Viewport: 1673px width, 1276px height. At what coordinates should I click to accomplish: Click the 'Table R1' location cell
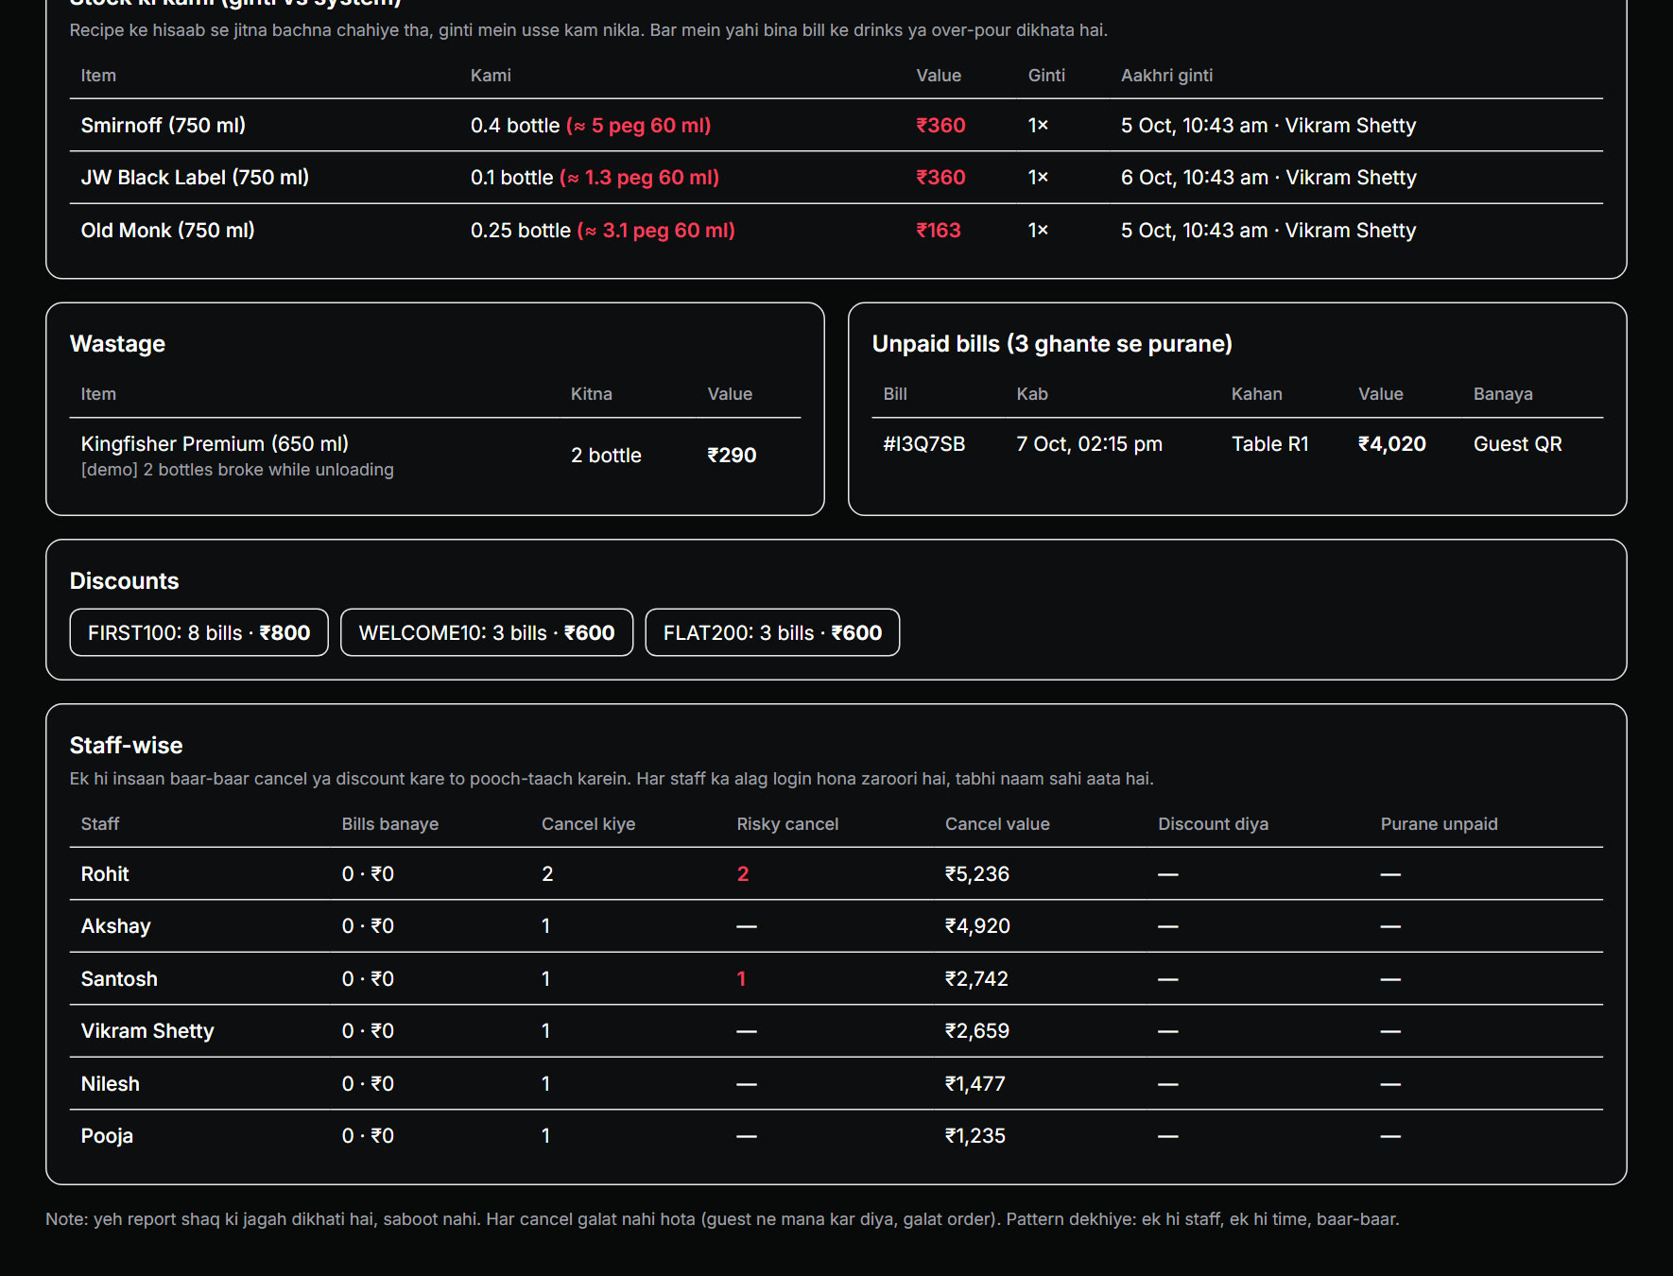[1269, 444]
